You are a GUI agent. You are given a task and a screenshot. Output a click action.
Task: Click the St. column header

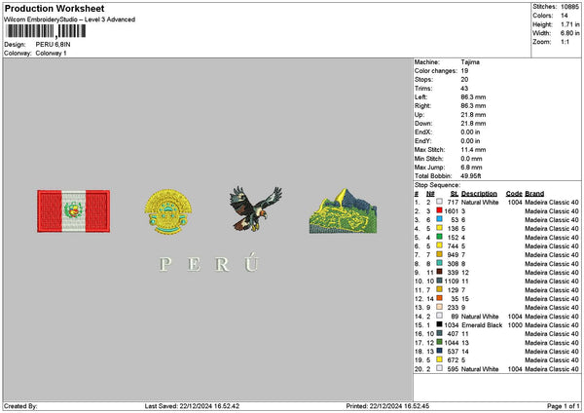[454, 194]
